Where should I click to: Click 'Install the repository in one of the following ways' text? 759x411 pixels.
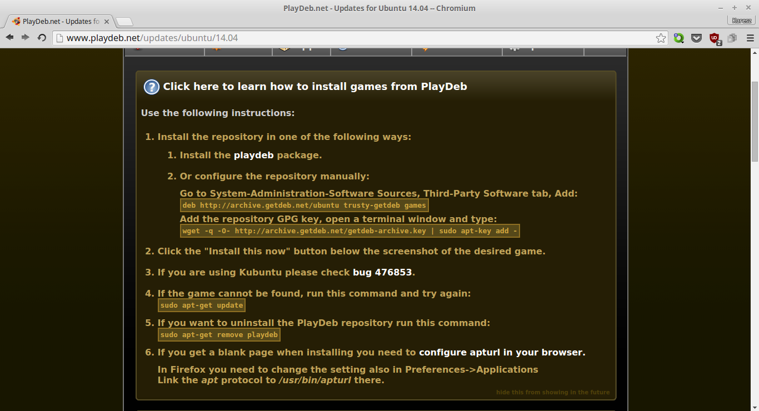284,137
